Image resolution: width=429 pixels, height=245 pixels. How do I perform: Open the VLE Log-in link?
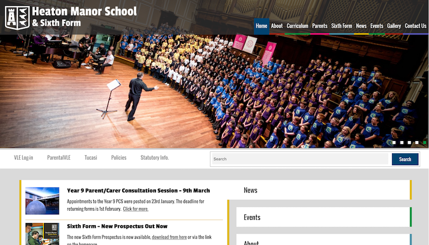(24, 158)
